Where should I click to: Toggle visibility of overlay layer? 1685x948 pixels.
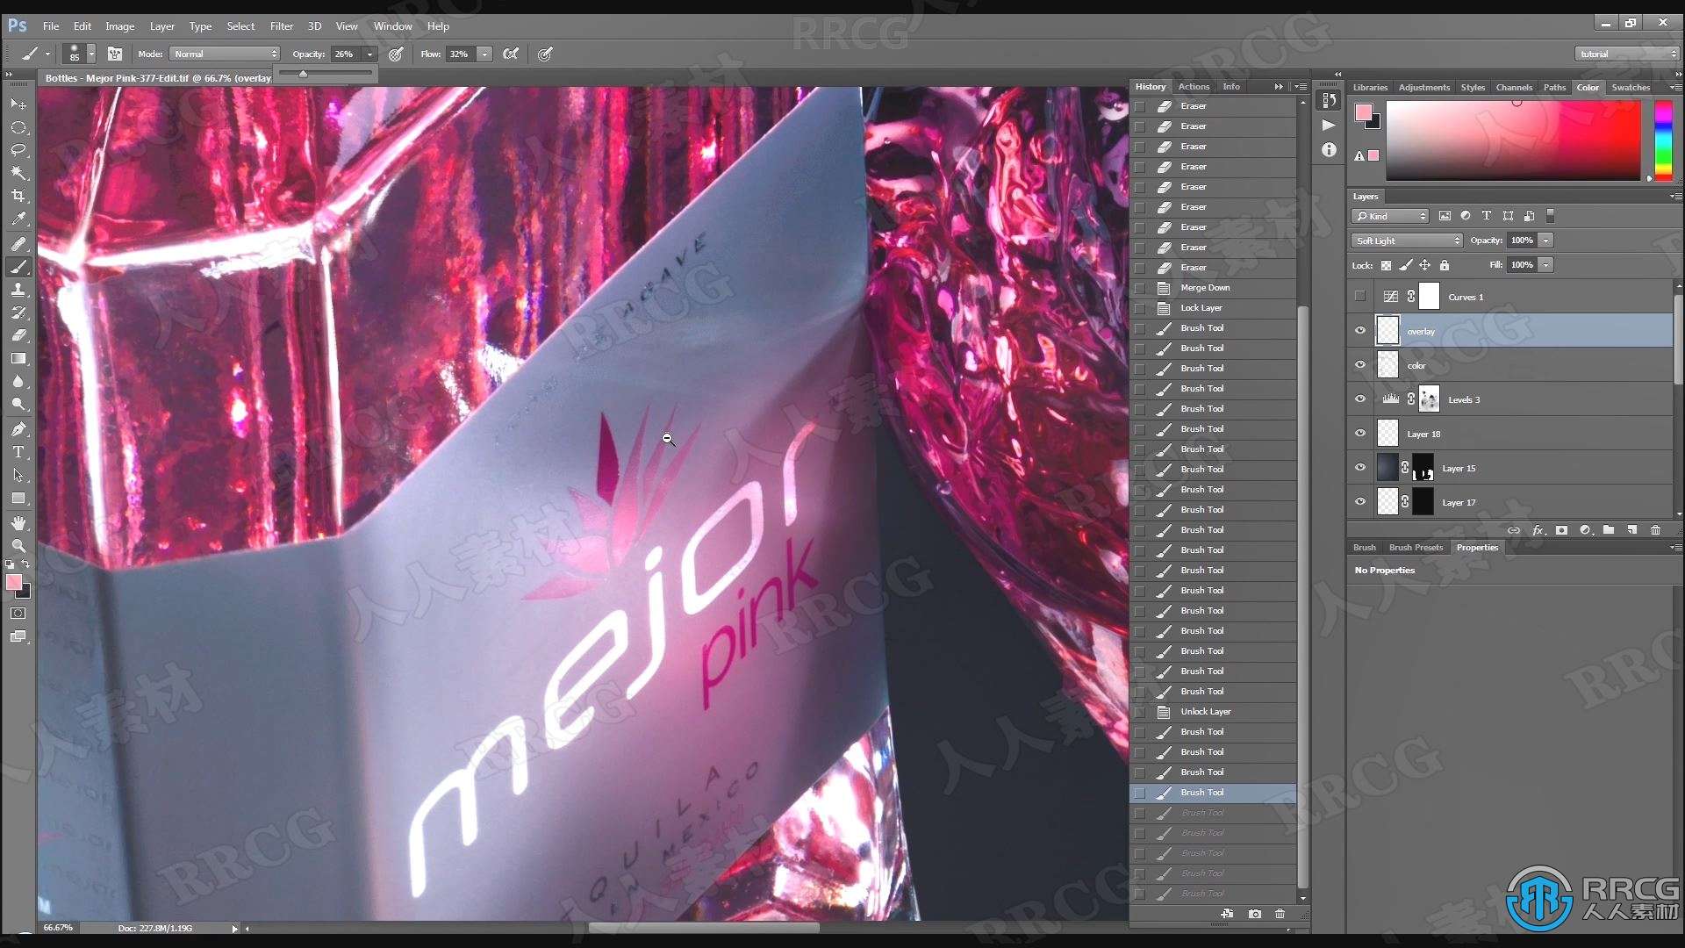(x=1361, y=330)
